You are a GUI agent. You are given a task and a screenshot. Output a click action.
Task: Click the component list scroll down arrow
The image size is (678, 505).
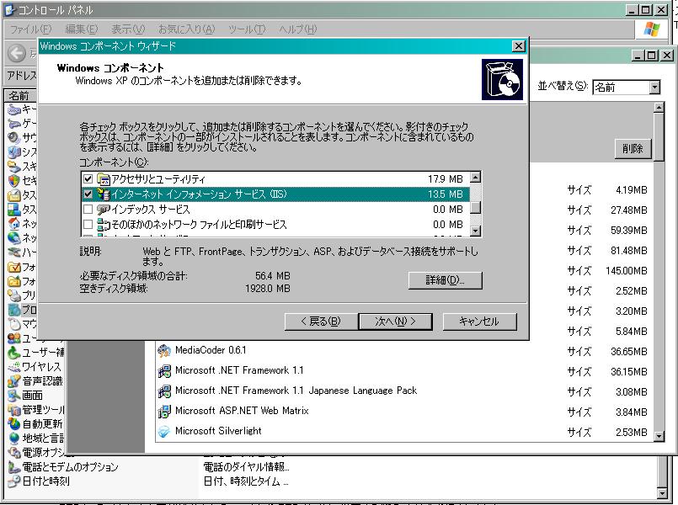click(x=475, y=231)
